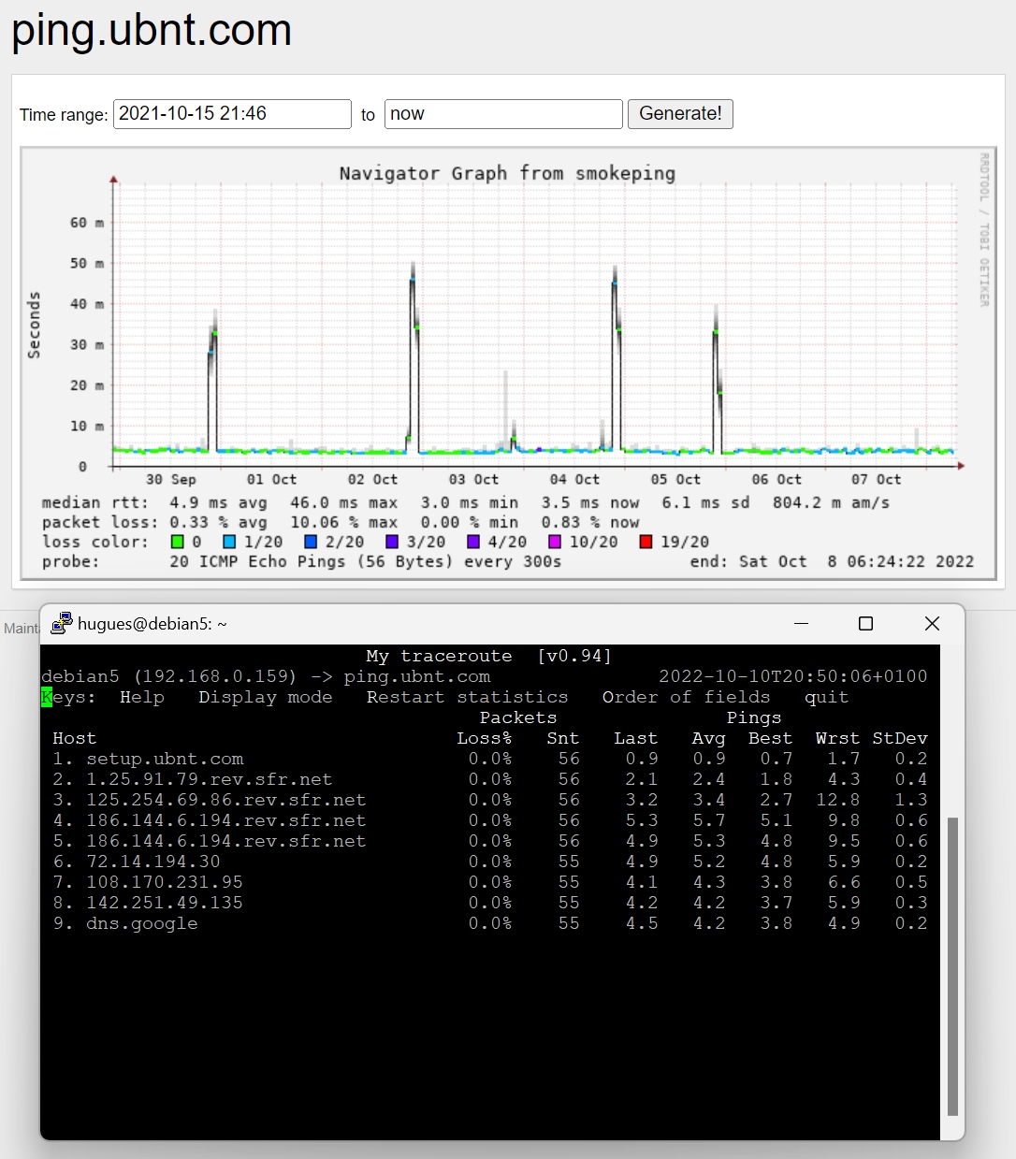Click the terminal window vertical scrollbar
This screenshot has height=1159, width=1016.
coord(952,967)
